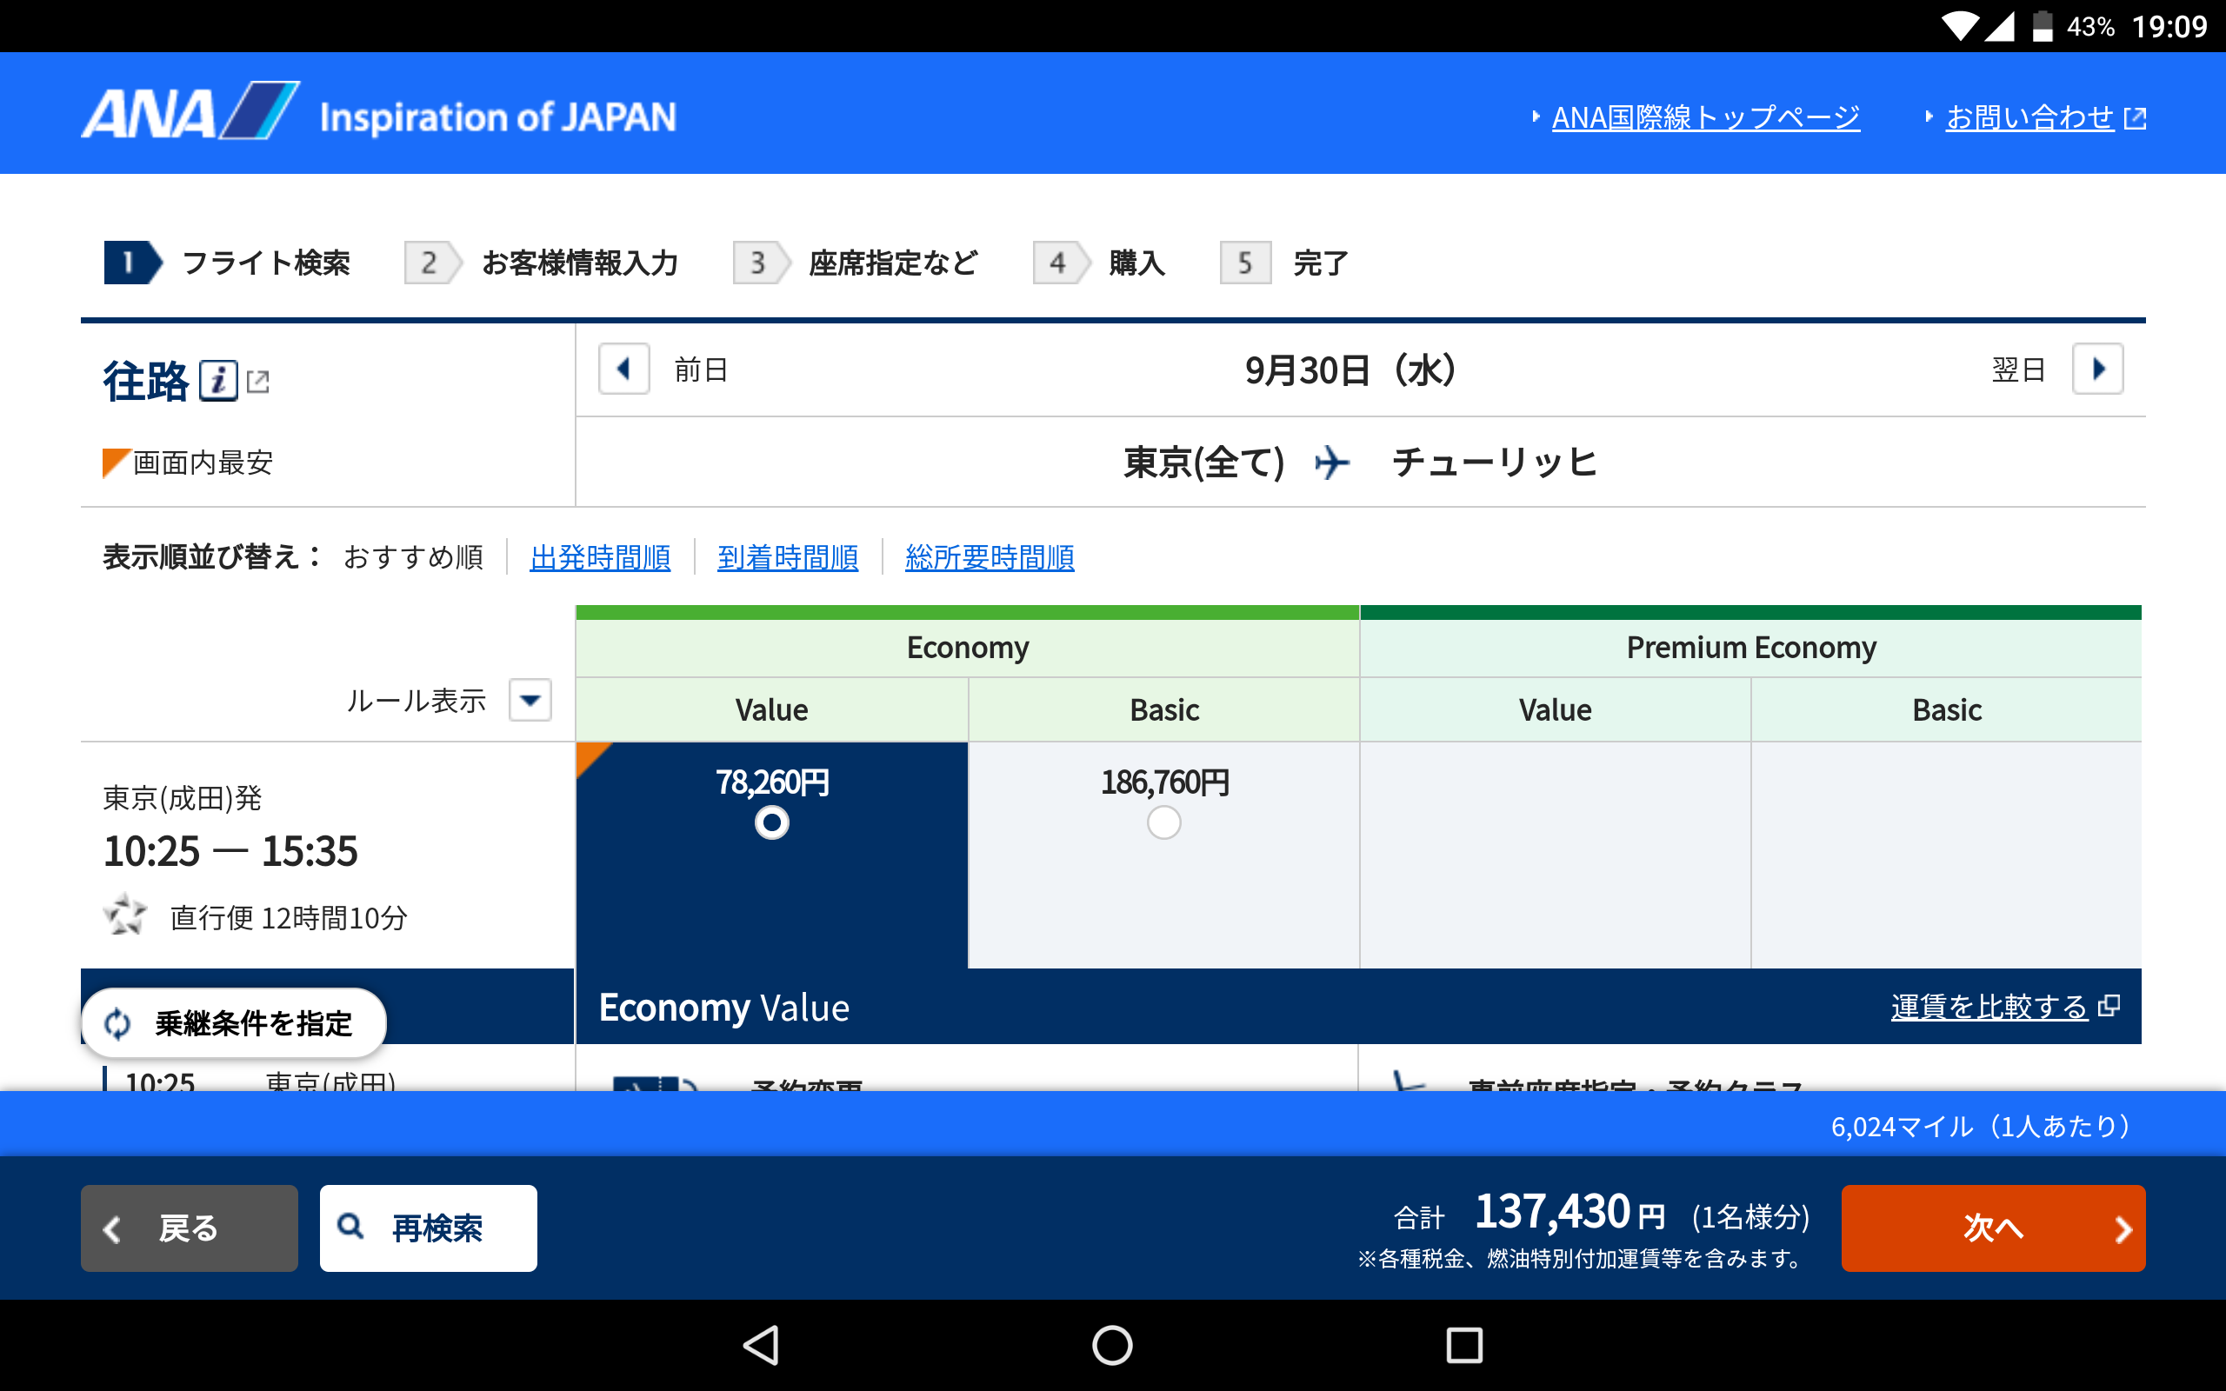
Task: Open 運賃を比較する fare comparison link
Action: pos(1989,1007)
